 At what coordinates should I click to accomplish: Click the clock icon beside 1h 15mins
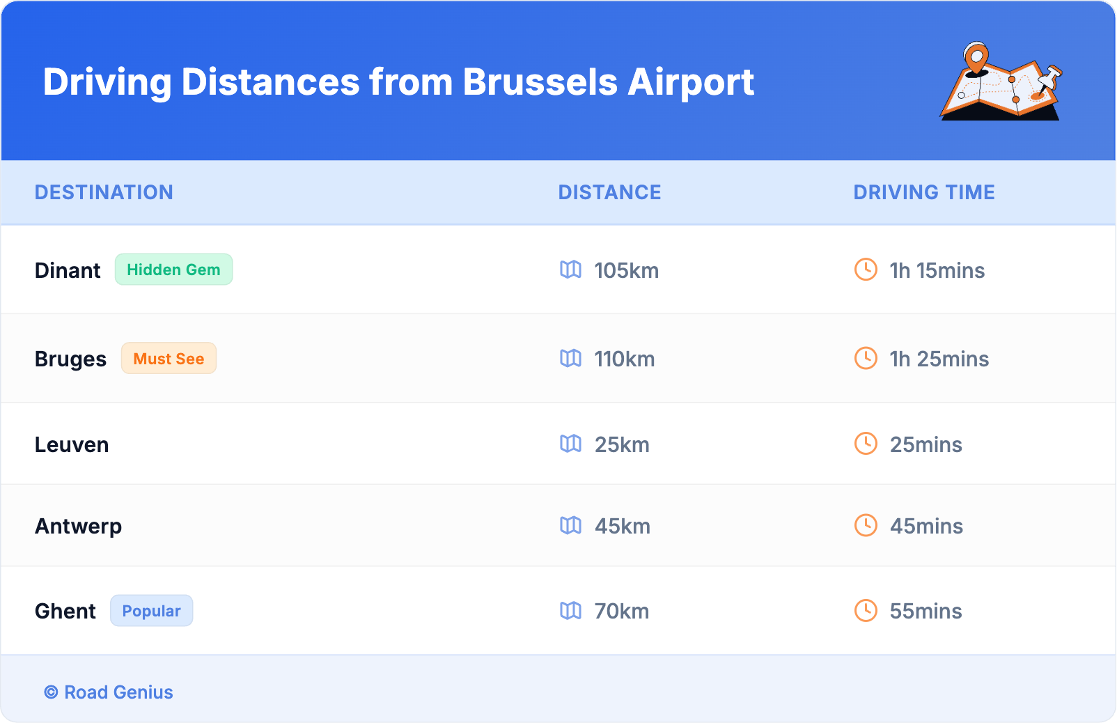866,270
